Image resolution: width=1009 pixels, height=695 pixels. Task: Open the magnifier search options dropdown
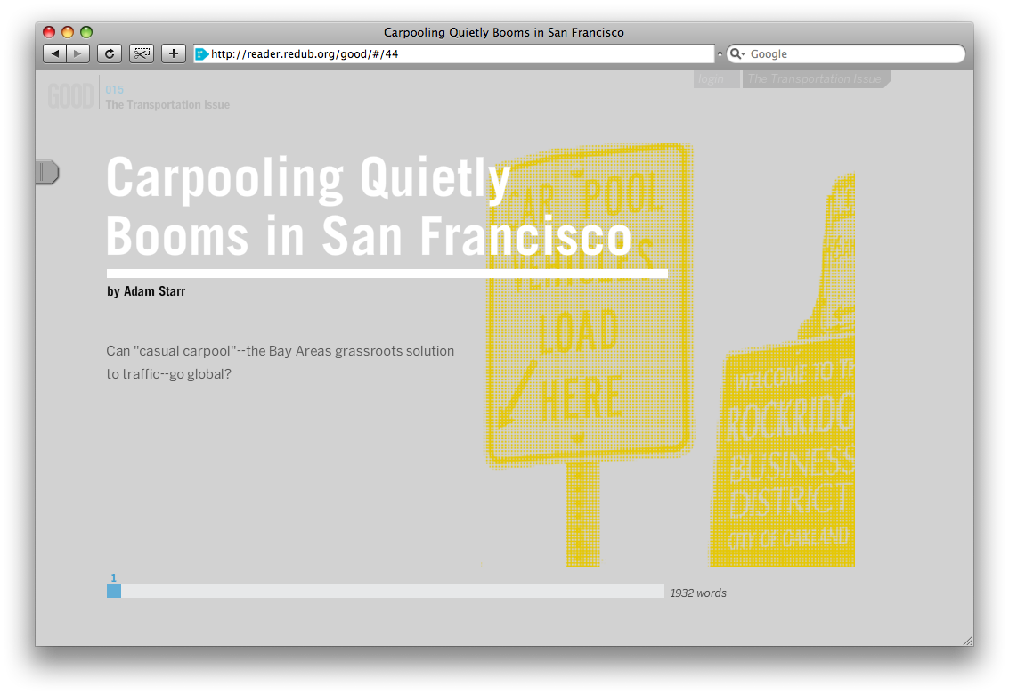pos(737,54)
